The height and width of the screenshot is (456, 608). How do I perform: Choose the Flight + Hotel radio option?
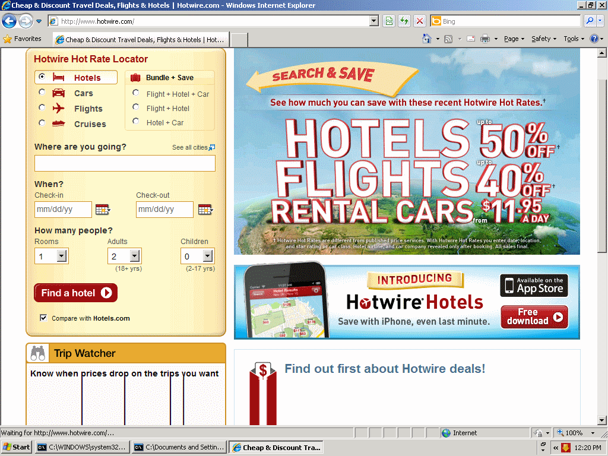pos(136,107)
